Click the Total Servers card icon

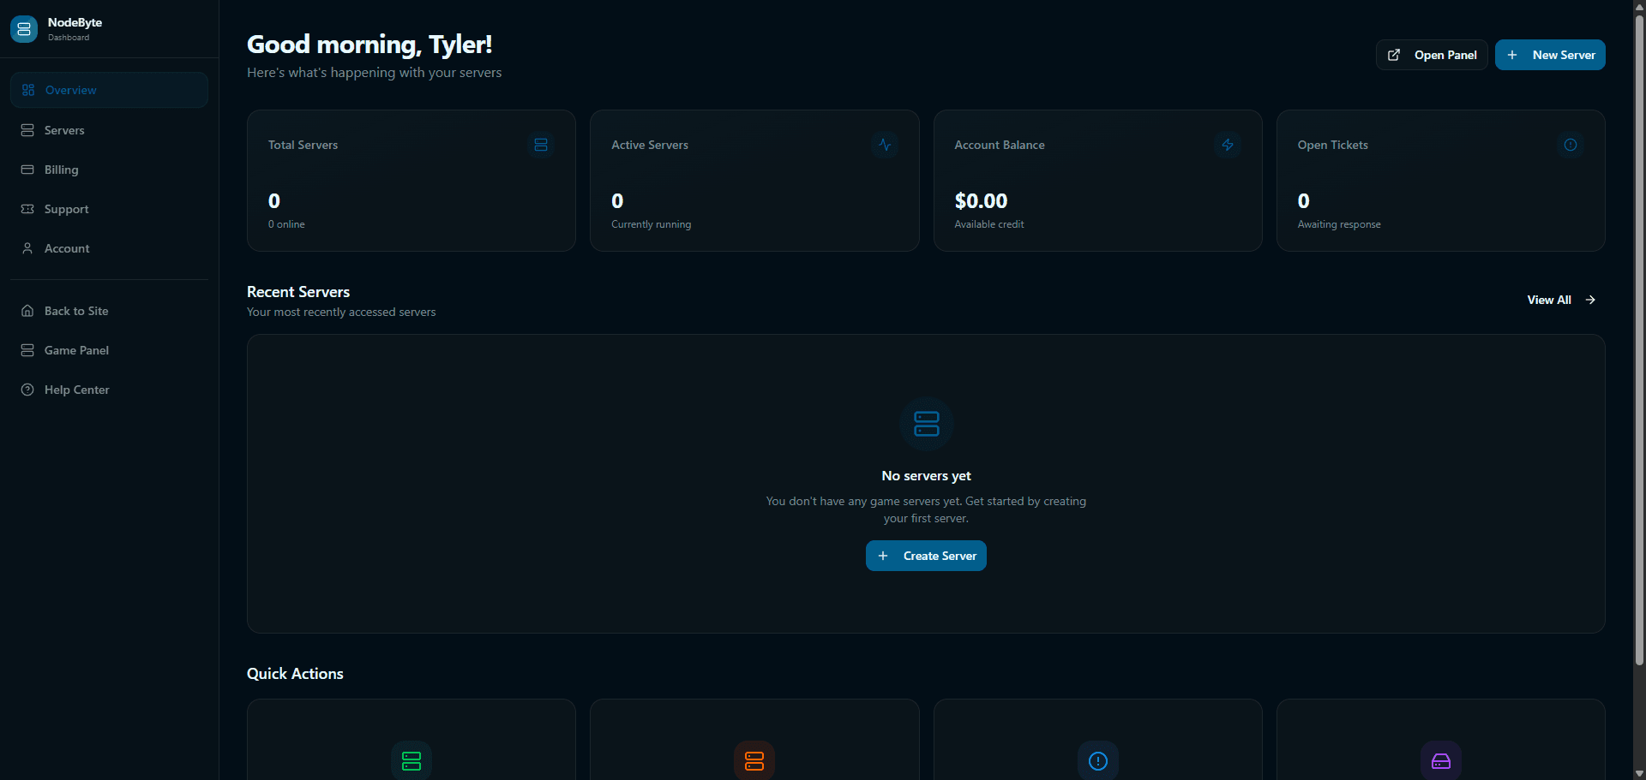(x=541, y=145)
